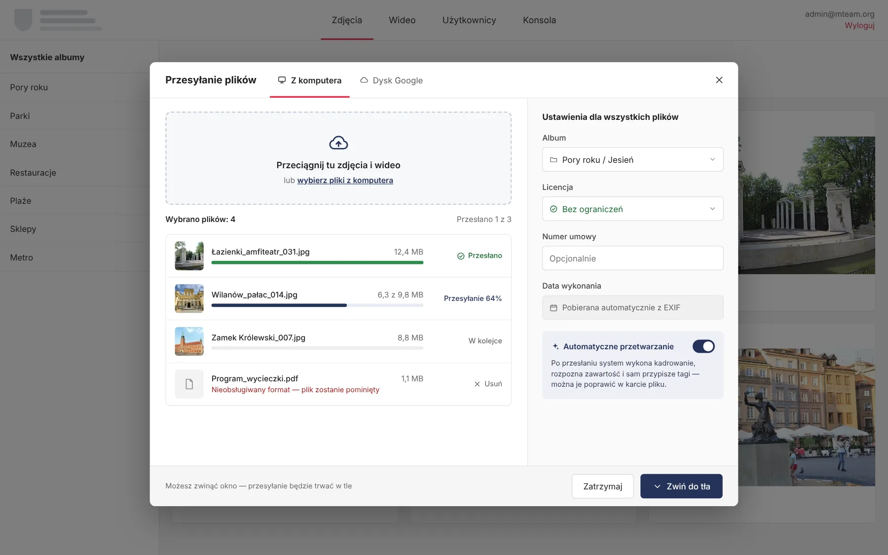Select Muzea album in sidebar
The height and width of the screenshot is (555, 888).
pyautogui.click(x=79, y=144)
